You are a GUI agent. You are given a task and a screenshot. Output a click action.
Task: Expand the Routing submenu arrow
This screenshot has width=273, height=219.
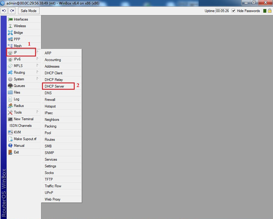point(37,72)
